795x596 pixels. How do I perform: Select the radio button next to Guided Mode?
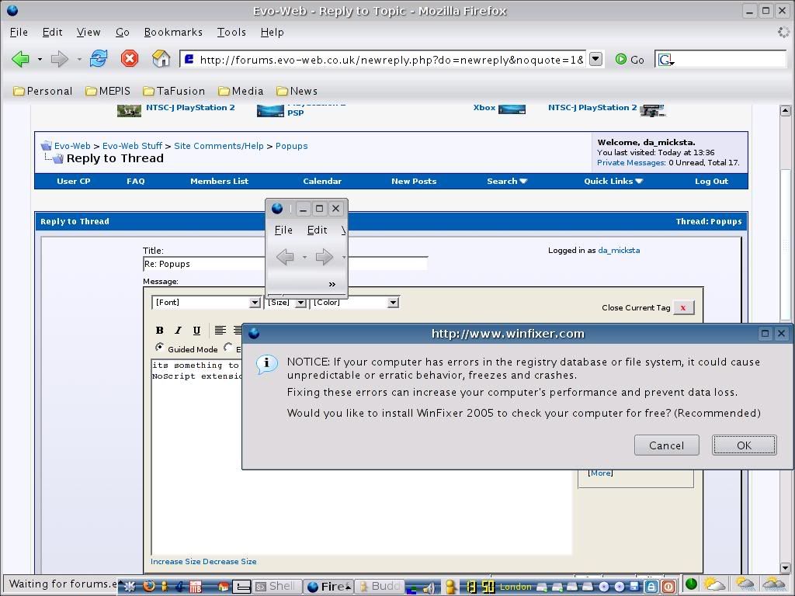228,348
